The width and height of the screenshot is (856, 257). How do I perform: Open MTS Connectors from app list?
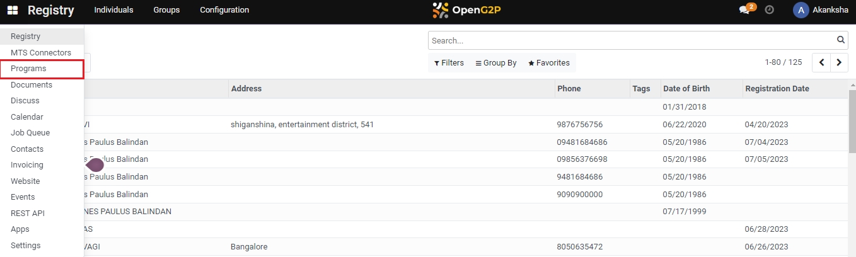(x=41, y=53)
